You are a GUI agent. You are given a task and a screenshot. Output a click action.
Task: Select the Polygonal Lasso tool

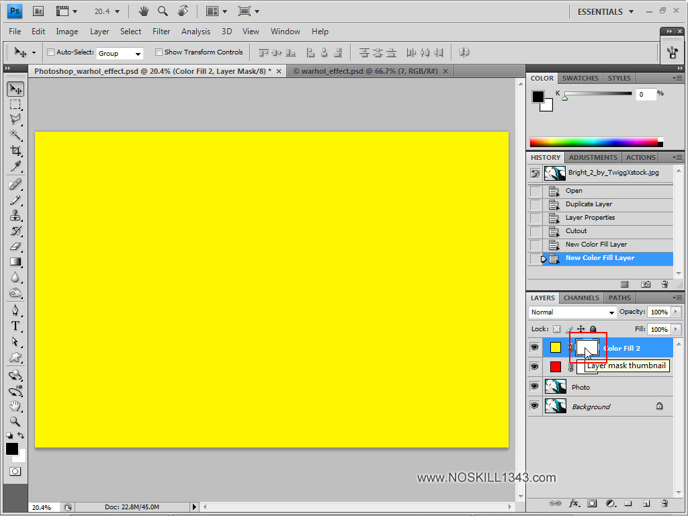(x=15, y=120)
